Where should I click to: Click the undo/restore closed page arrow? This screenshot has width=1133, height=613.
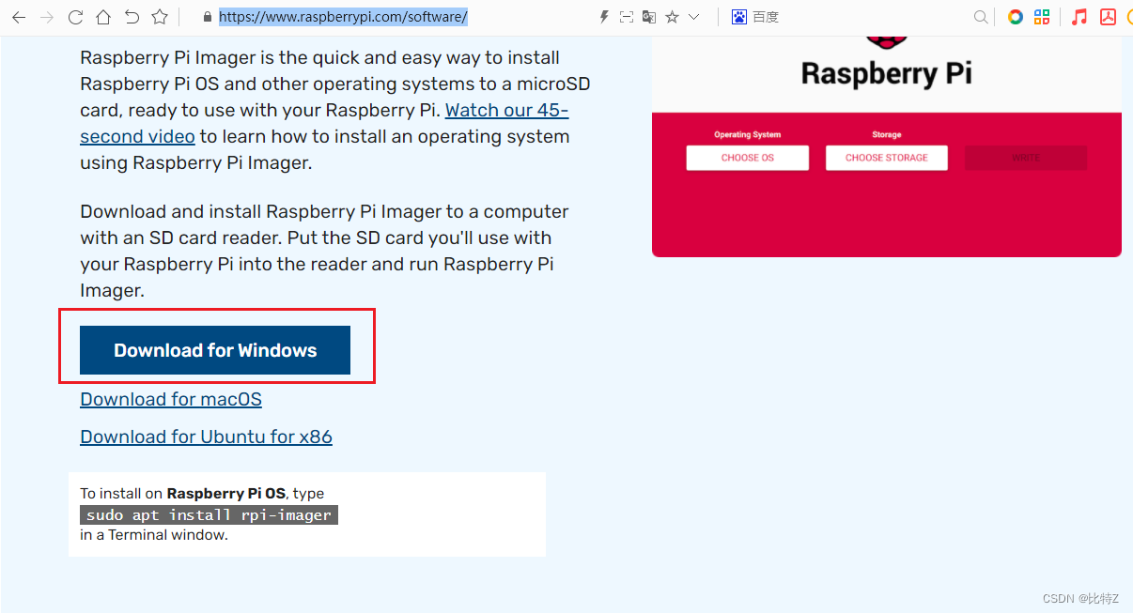pyautogui.click(x=132, y=17)
